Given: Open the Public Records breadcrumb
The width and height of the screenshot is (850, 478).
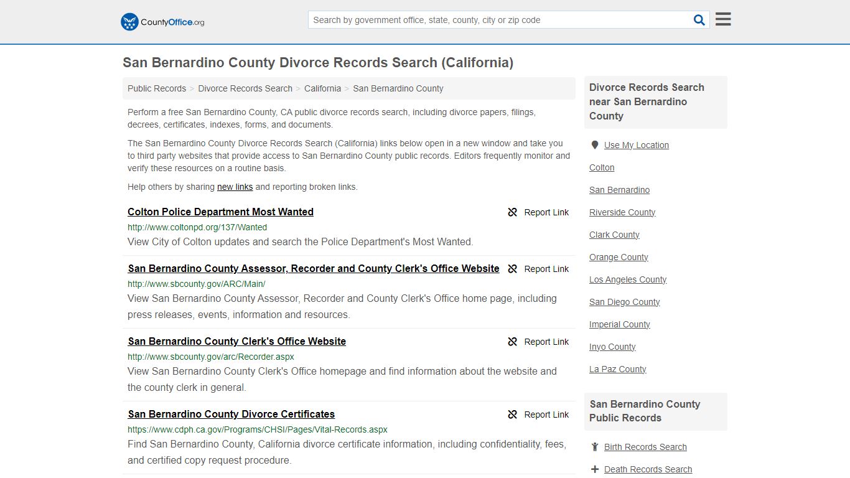Looking at the screenshot, I should (157, 88).
